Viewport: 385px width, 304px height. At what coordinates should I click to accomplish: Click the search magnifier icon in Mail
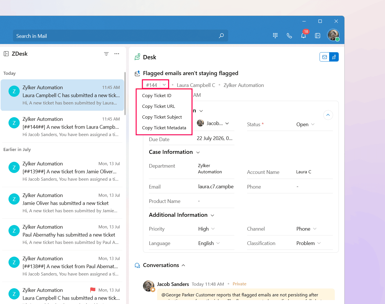[x=221, y=36]
